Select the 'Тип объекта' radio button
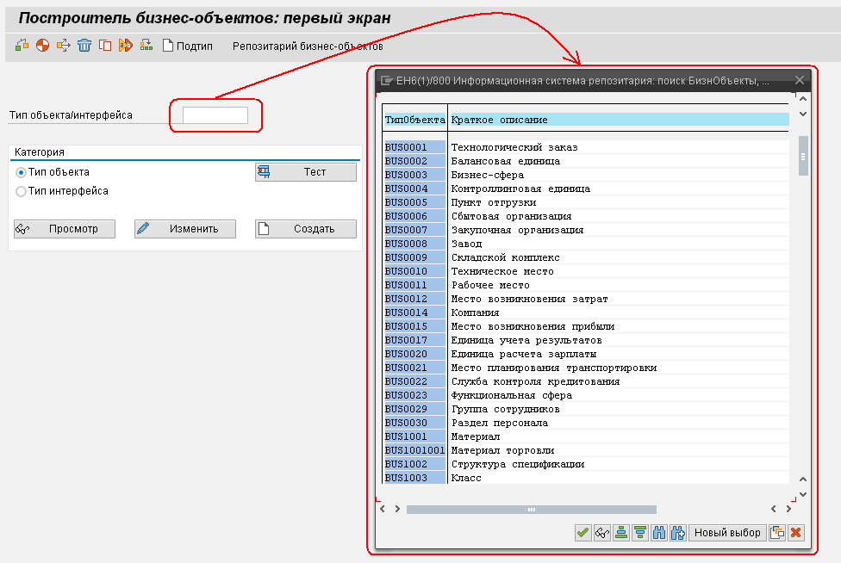The height and width of the screenshot is (563, 841). 22,172
